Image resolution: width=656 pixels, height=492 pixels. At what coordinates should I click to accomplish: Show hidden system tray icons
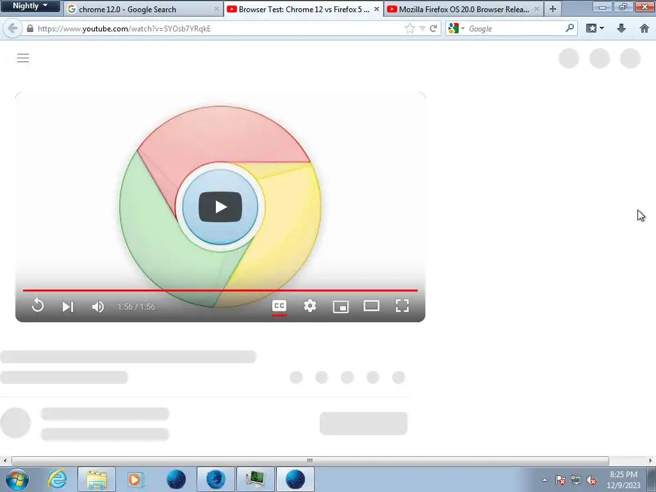click(x=545, y=480)
